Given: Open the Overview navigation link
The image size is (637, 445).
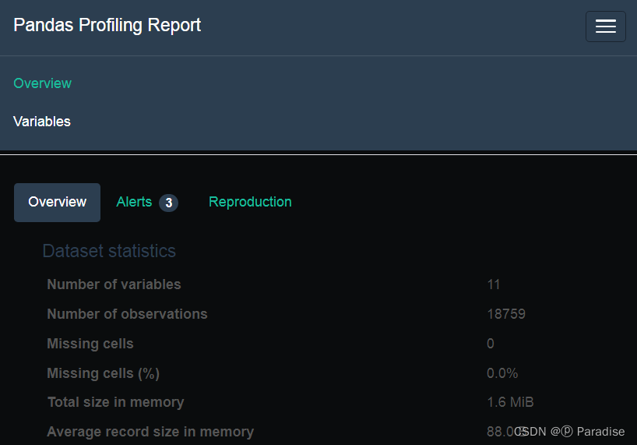Looking at the screenshot, I should click(x=42, y=83).
